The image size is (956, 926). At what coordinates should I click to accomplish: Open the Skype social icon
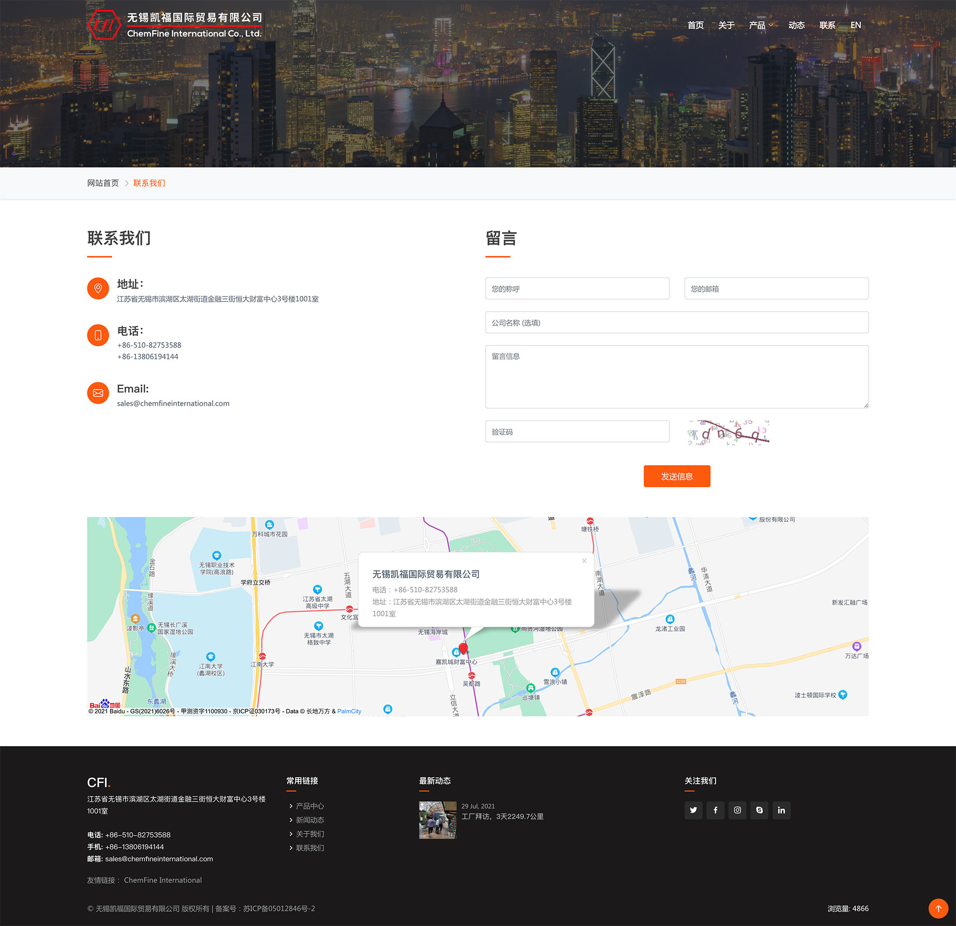click(759, 810)
